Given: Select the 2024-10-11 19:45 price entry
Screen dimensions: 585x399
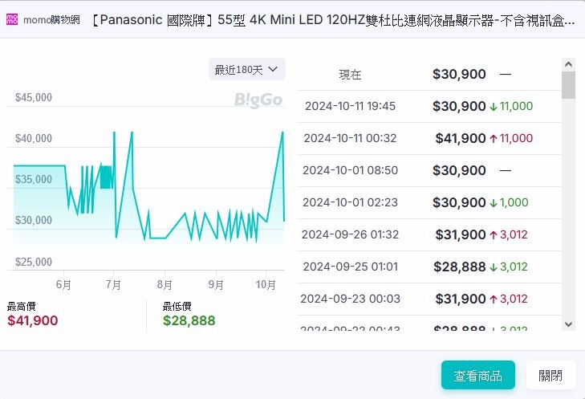Looking at the screenshot, I should [429, 106].
